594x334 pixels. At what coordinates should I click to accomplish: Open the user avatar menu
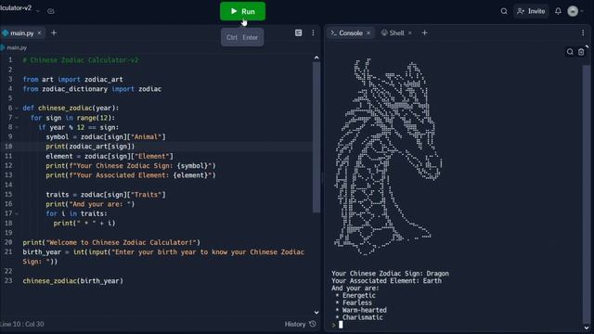[573, 11]
